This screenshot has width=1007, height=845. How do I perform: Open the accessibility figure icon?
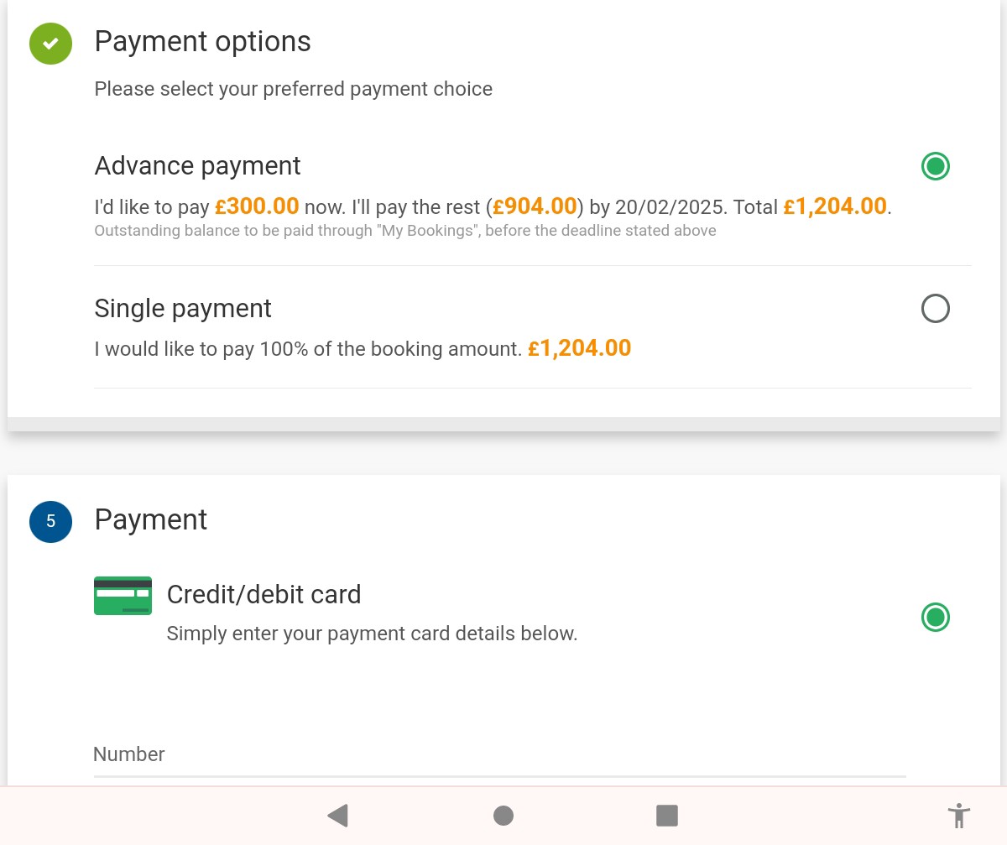pos(958,815)
